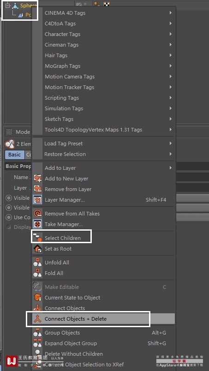Open the Cineman Tags submenu

pos(104,45)
